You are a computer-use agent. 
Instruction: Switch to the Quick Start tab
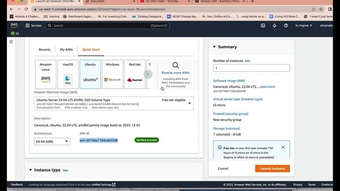tap(91, 49)
